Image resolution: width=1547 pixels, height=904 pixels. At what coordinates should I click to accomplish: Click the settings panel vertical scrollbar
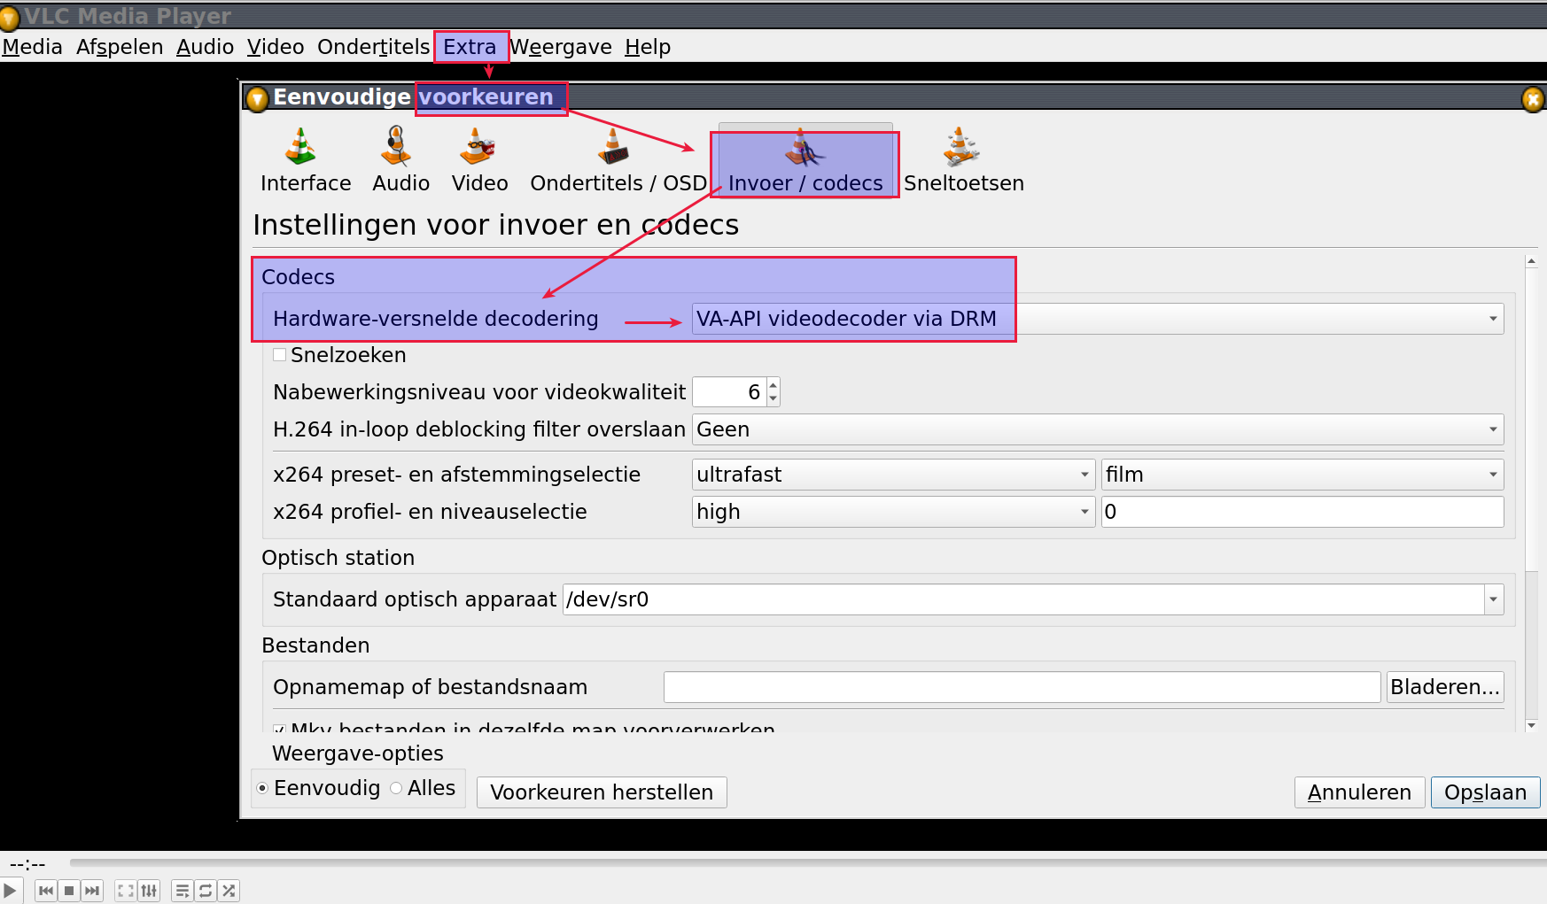(x=1531, y=493)
